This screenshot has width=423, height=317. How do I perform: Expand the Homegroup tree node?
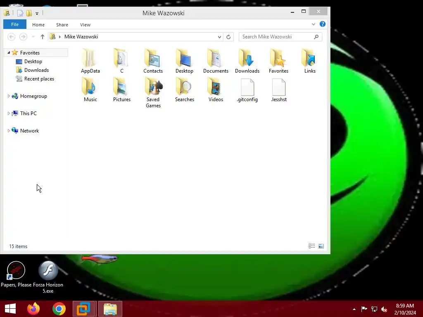click(9, 96)
